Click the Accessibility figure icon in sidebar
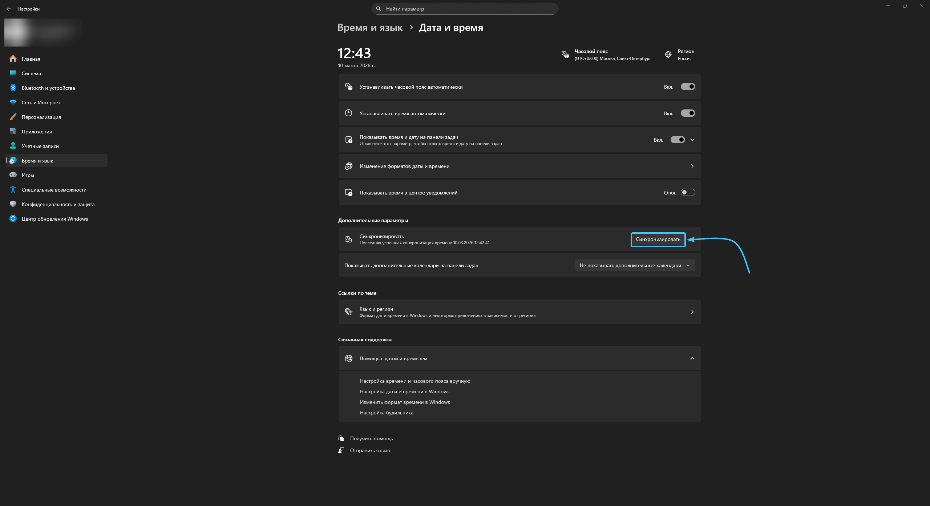Viewport: 930px width, 506px height. coord(13,189)
